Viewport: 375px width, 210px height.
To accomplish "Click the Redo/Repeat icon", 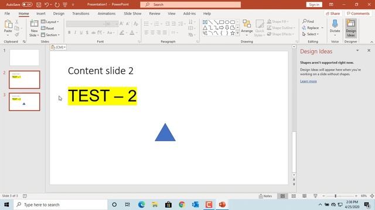I will 57,5.
